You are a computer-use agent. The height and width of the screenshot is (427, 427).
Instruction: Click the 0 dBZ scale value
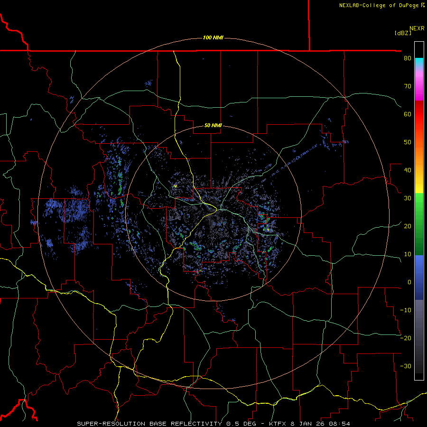(409, 282)
